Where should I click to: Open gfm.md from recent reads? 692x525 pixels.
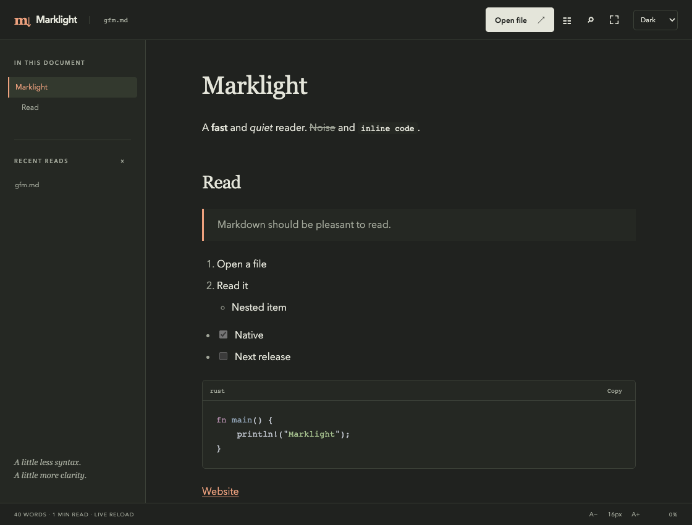(x=27, y=185)
